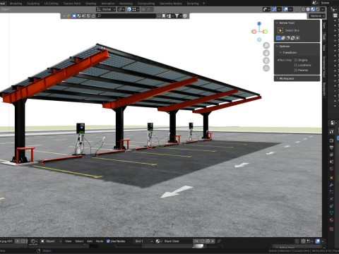Click the pan view hand button
Image resolution: width=339 pixels, height=254 pixels.
pyautogui.click(x=266, y=53)
